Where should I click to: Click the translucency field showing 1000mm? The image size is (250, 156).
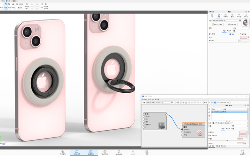tap(241, 139)
